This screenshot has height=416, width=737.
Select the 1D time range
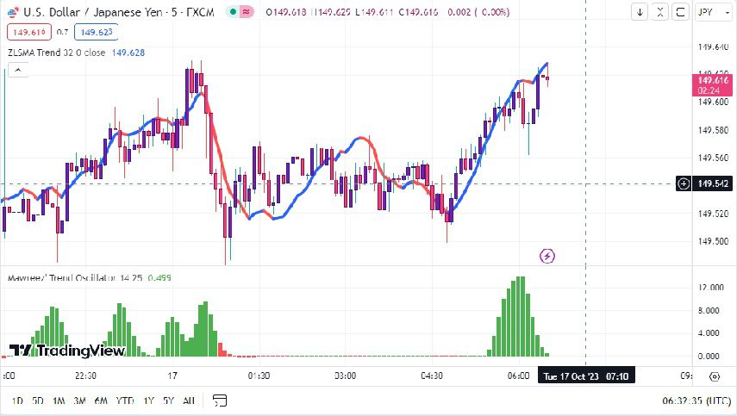point(17,400)
